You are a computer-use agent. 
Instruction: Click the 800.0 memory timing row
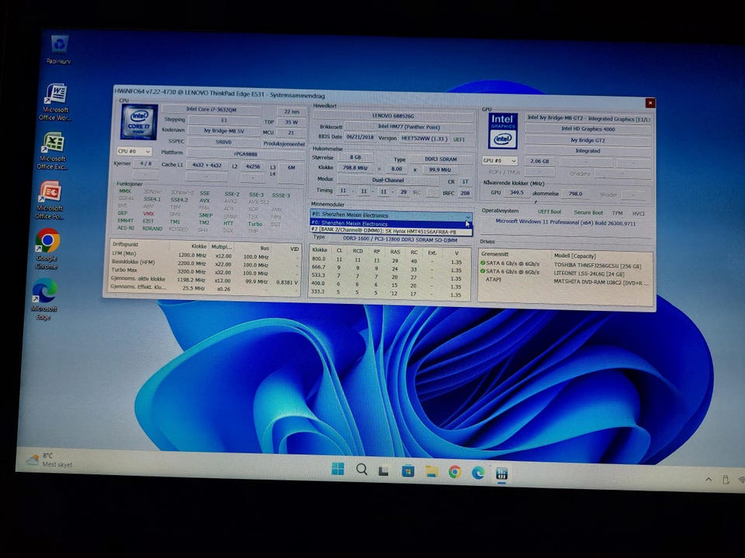pyautogui.click(x=390, y=260)
